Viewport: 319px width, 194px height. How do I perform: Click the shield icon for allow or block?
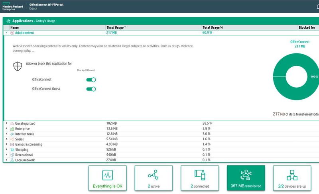pos(18,67)
